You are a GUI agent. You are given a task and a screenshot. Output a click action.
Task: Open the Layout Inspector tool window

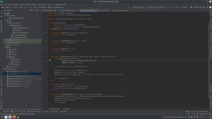click(202, 112)
